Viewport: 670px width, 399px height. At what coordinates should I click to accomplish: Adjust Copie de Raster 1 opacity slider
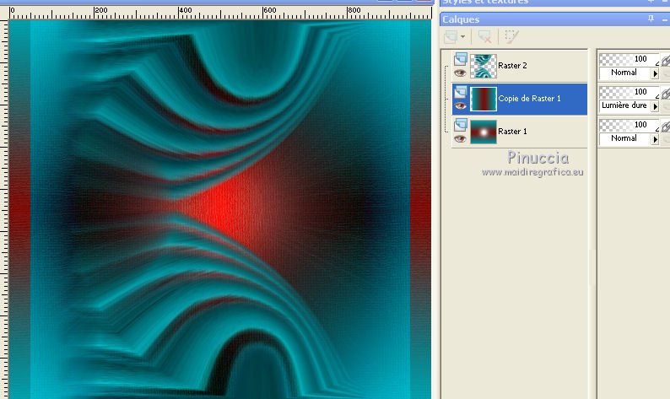coord(629,92)
